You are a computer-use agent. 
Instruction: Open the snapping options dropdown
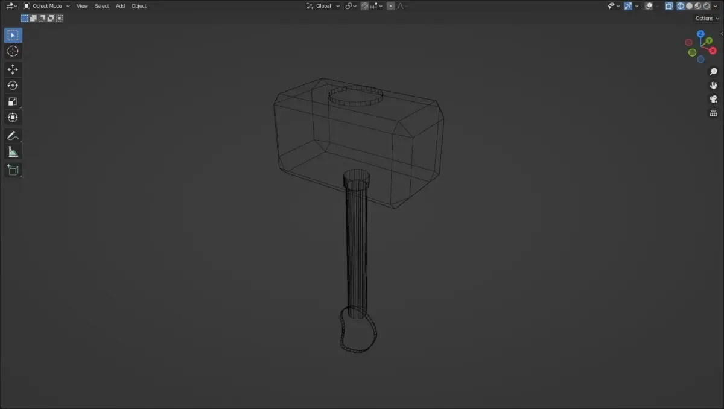[x=377, y=6]
